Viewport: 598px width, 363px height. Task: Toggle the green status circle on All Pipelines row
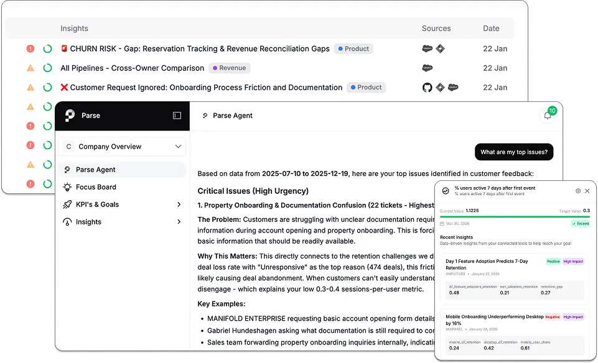[x=47, y=68]
